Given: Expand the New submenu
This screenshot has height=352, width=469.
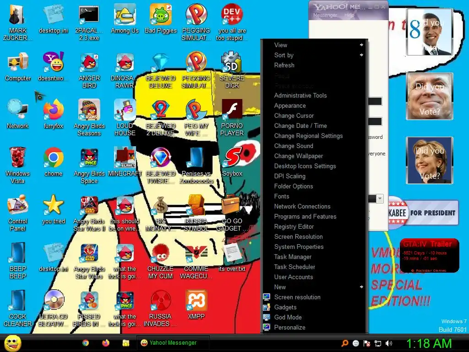Looking at the screenshot, I should pyautogui.click(x=315, y=287).
